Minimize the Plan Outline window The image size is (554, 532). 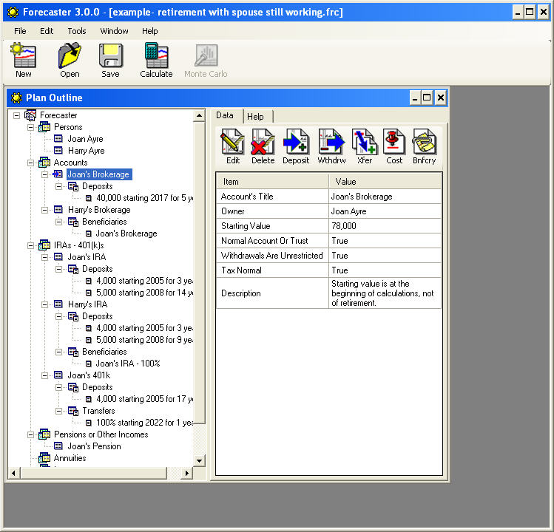(415, 98)
